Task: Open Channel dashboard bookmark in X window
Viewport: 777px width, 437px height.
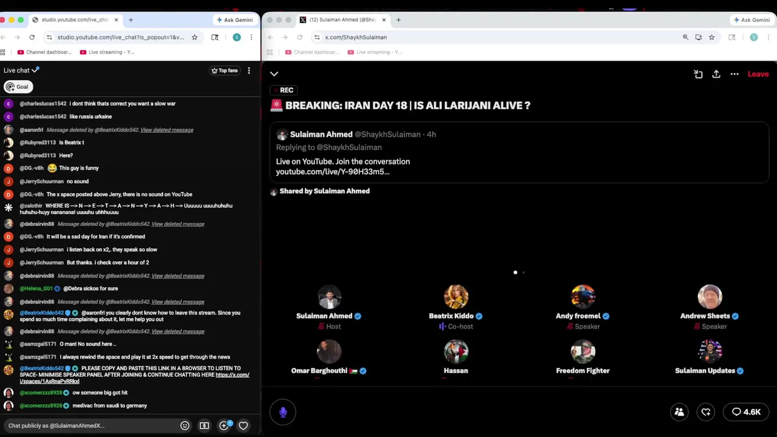Action: click(x=313, y=52)
